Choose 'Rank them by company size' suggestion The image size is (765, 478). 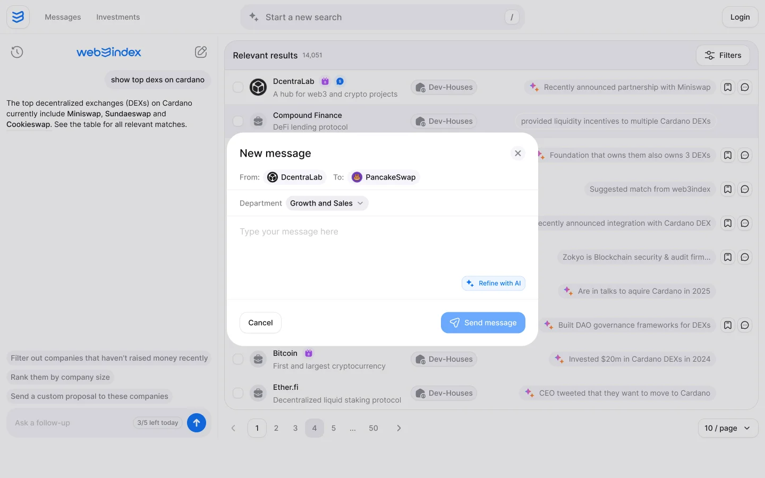[60, 377]
